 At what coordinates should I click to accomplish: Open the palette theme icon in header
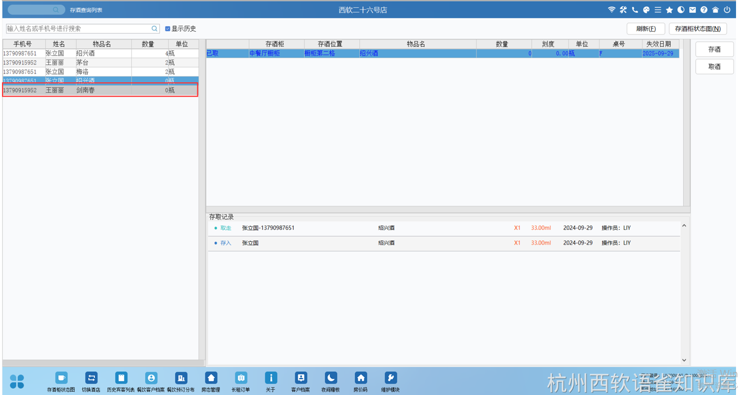coord(646,10)
